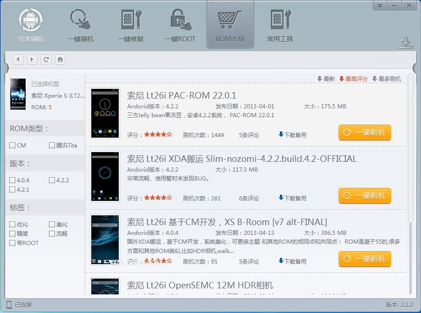The height and width of the screenshot is (313, 421).
Task: Click the 版本: 2.1.2 label
Action: (399, 305)
